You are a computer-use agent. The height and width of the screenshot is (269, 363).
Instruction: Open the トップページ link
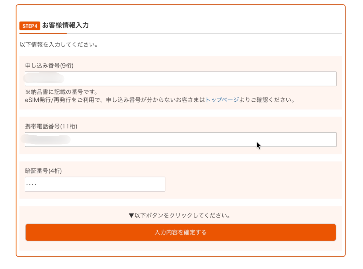click(x=222, y=100)
